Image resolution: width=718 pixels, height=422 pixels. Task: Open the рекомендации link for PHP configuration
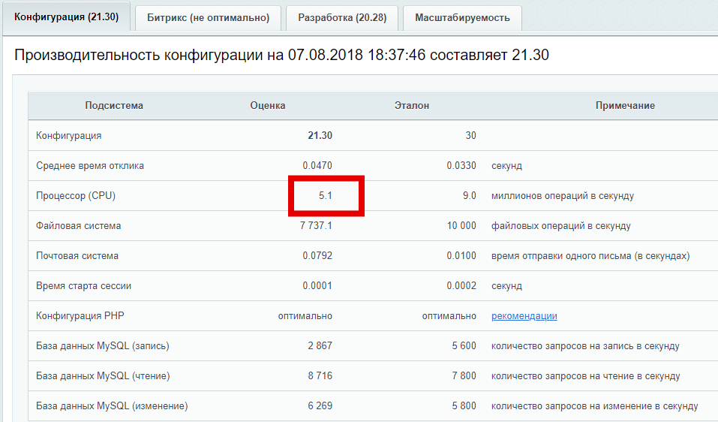524,316
